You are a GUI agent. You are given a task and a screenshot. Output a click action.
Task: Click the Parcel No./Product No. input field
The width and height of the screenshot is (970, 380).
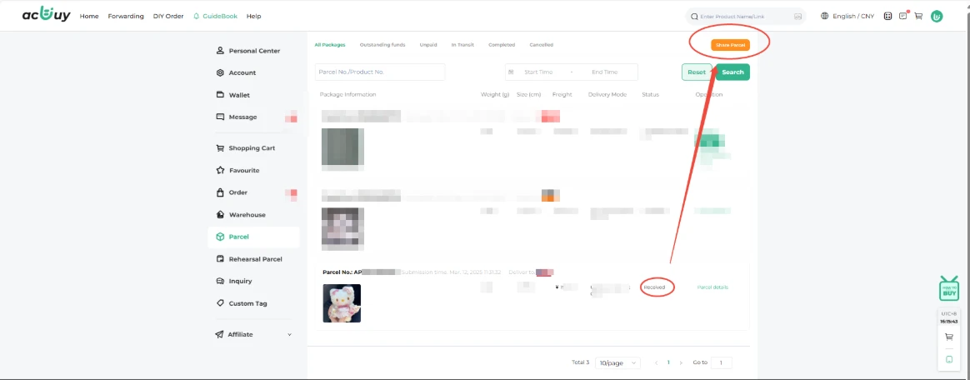pyautogui.click(x=380, y=72)
